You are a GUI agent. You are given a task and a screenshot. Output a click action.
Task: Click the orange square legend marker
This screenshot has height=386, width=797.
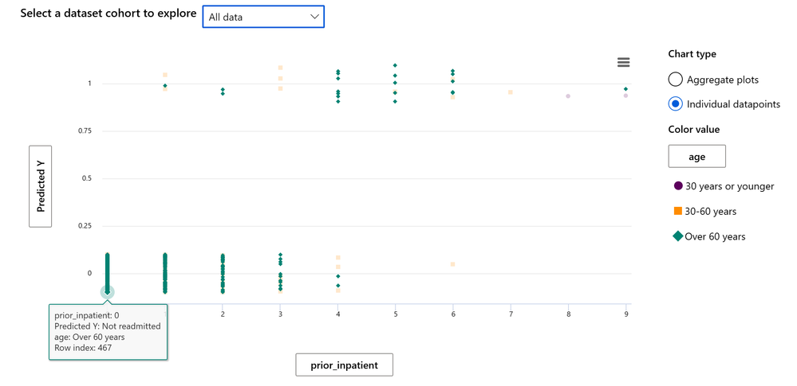678,211
